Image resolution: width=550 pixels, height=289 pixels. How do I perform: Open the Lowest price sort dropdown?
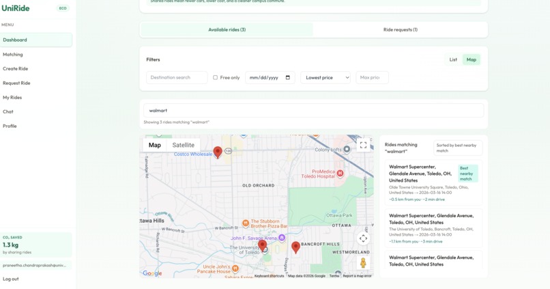click(325, 77)
